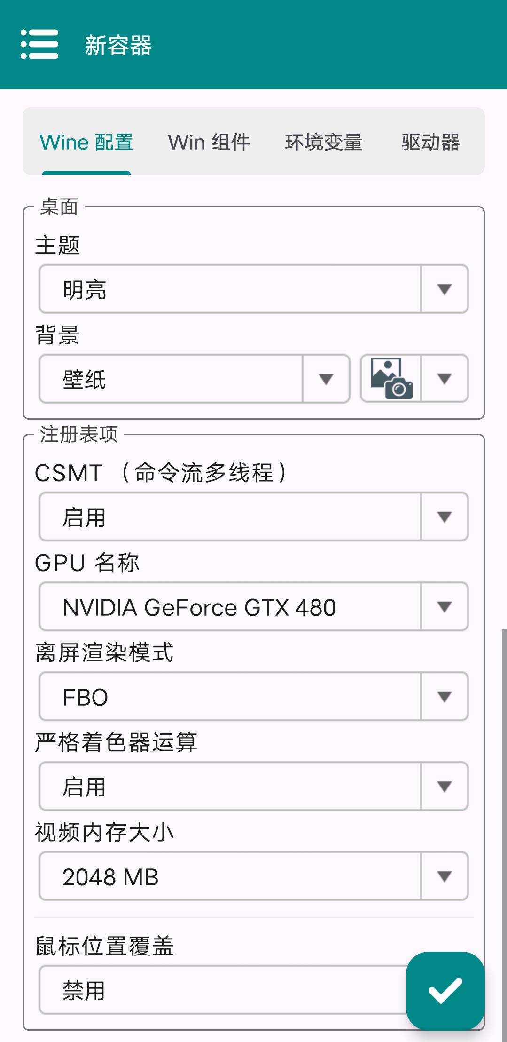Click the 视频内存大小 dropdown arrow
The width and height of the screenshot is (507, 1042).
[444, 876]
